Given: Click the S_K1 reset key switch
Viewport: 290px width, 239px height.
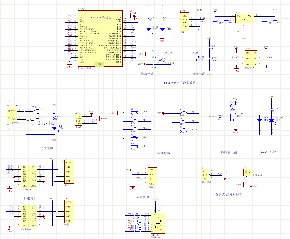Looking at the screenshot, I should tap(199, 59).
